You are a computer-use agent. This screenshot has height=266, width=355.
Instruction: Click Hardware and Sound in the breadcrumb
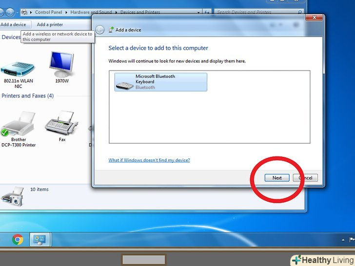click(x=91, y=12)
